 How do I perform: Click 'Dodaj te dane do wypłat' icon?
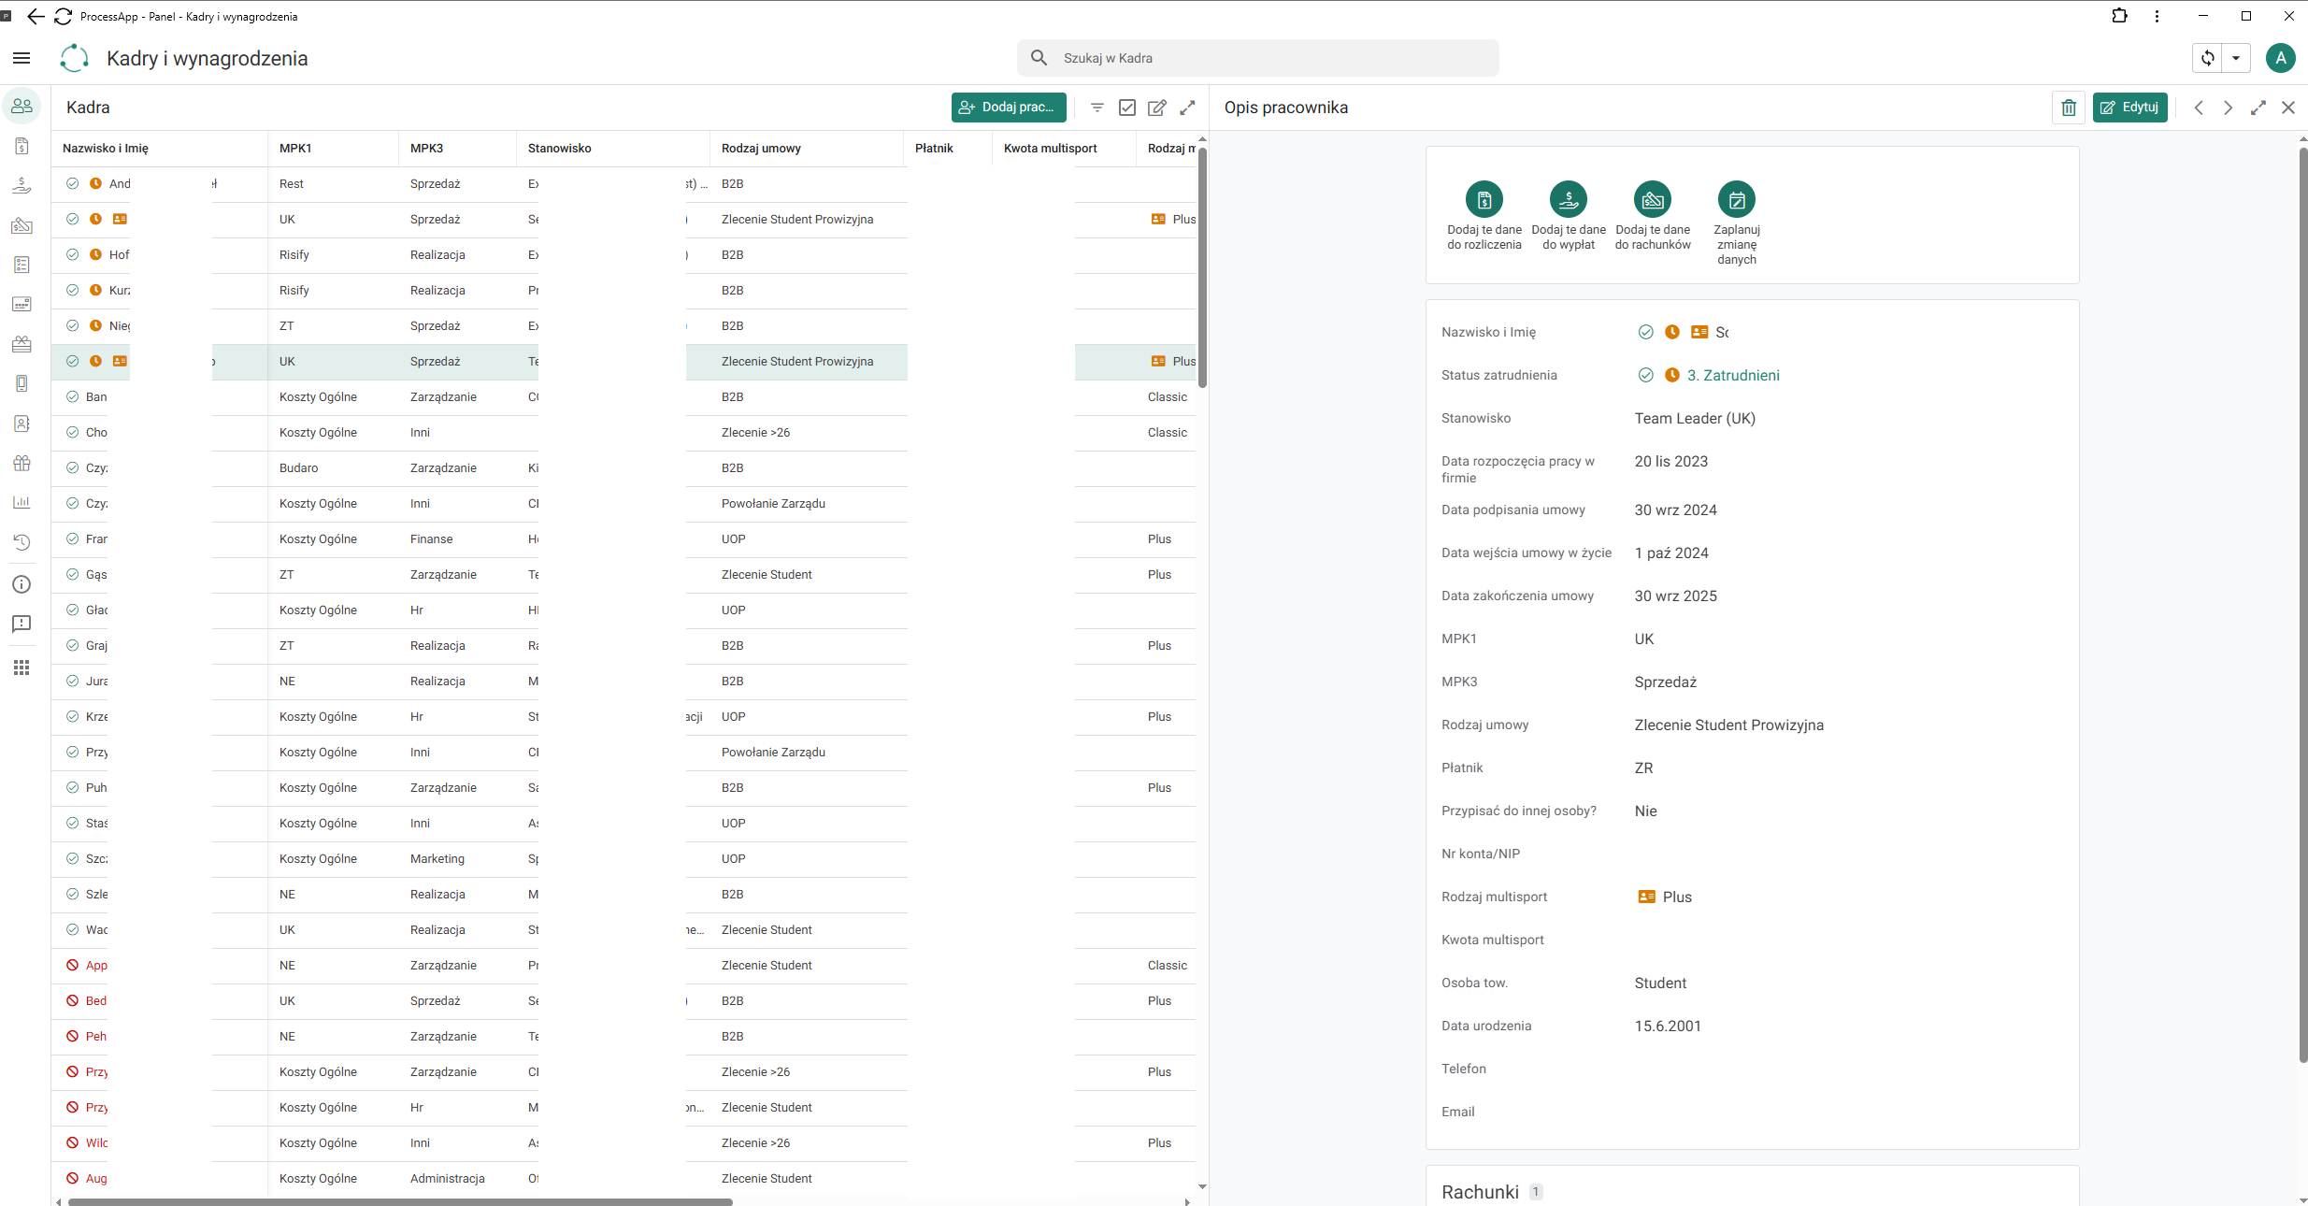pos(1568,199)
